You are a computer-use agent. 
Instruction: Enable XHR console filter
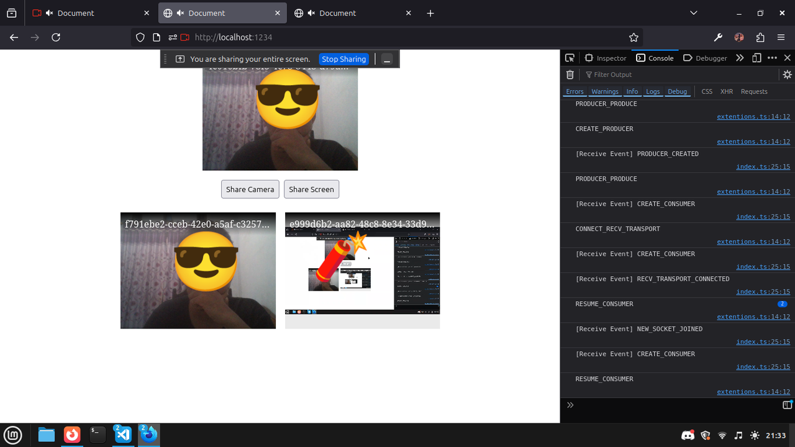(727, 91)
